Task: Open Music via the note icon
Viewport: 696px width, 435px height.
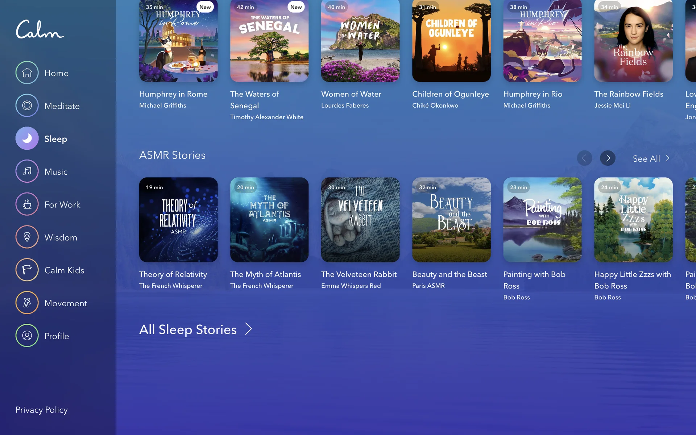Action: [27, 171]
